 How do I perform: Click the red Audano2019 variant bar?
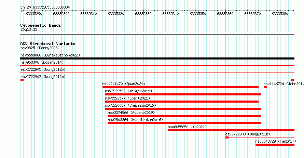184,116
